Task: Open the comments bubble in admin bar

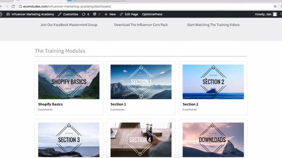Action: click(x=97, y=14)
